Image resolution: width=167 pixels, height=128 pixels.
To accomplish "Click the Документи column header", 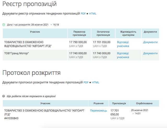I will [x=150, y=32].
